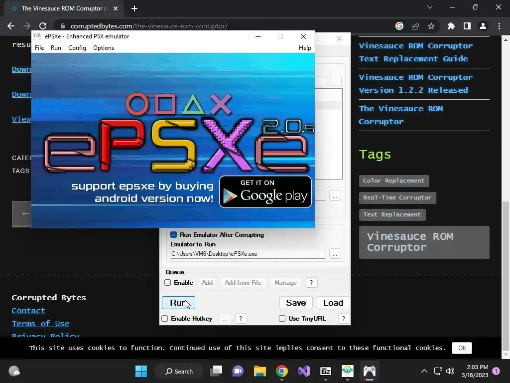Open the Queue help question mark
The image size is (510, 383).
[311, 283]
